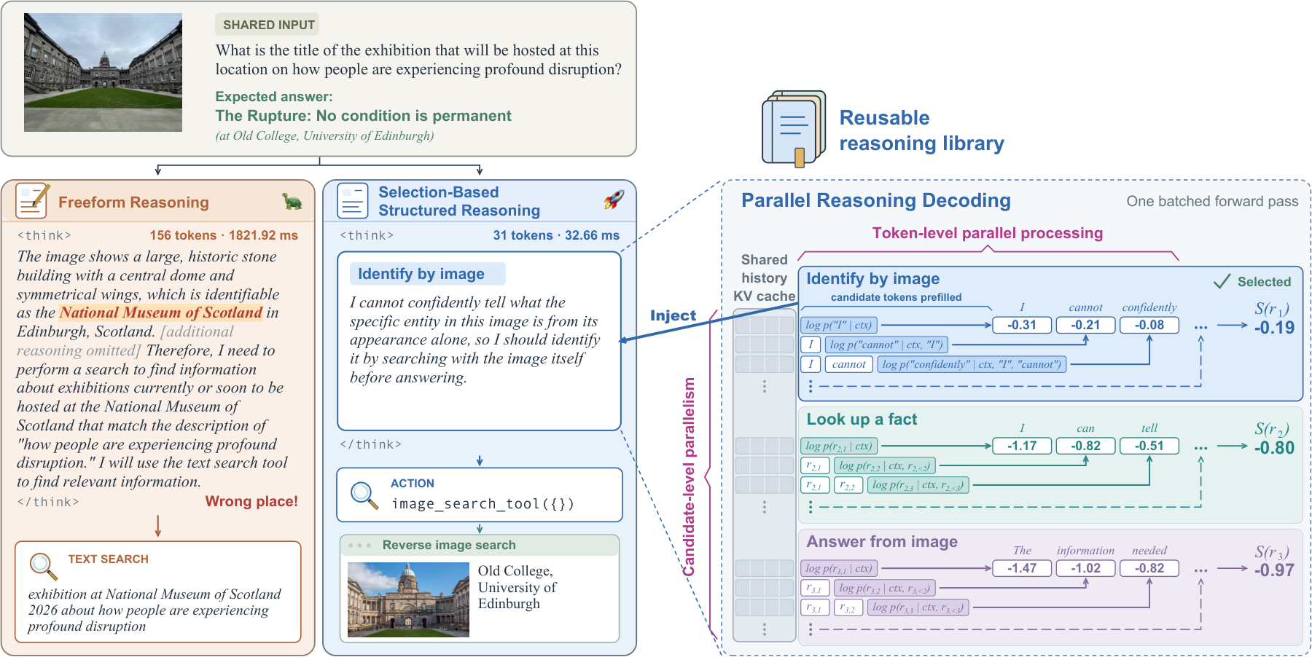Open the shared input building photo
The image size is (1312, 657).
click(103, 72)
